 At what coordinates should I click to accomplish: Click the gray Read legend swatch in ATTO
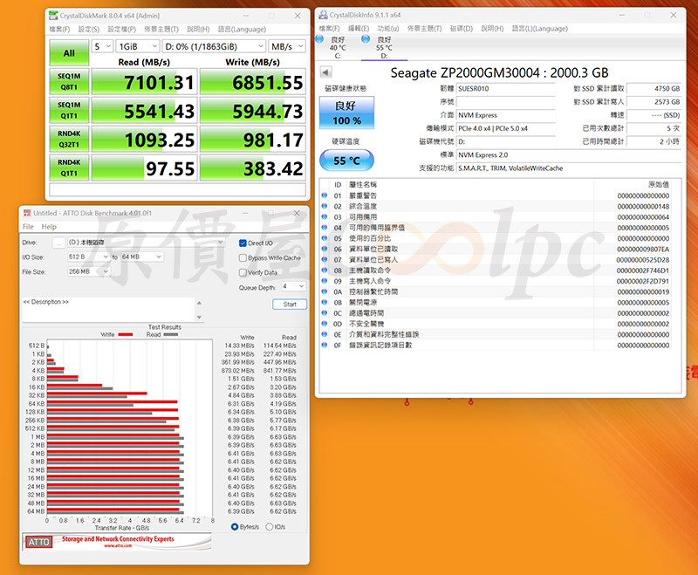171,335
